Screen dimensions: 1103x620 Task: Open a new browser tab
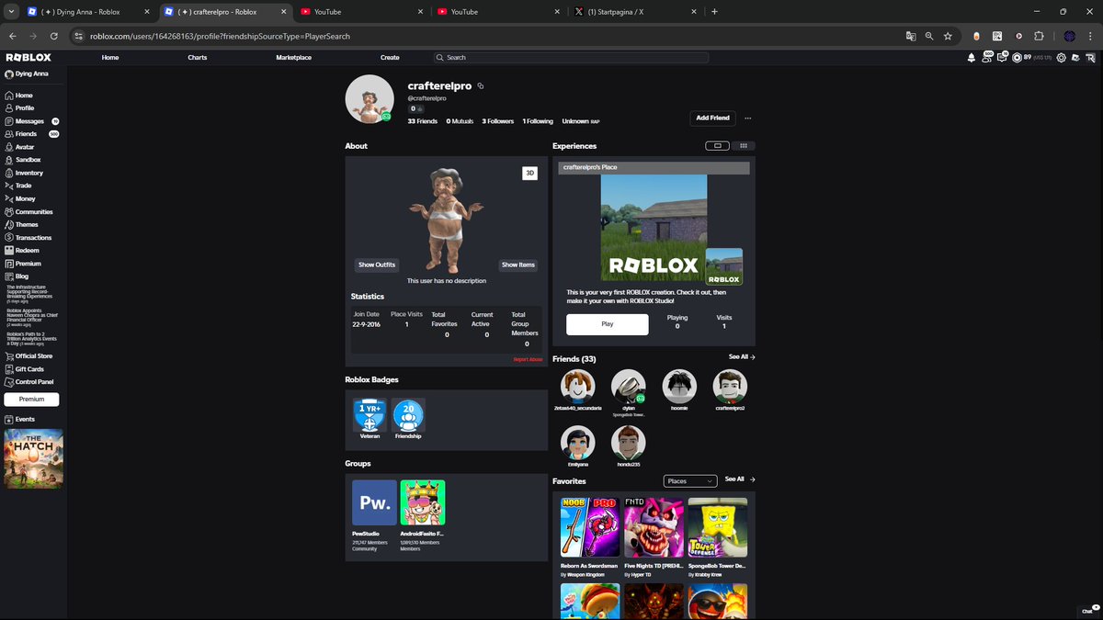pos(714,11)
